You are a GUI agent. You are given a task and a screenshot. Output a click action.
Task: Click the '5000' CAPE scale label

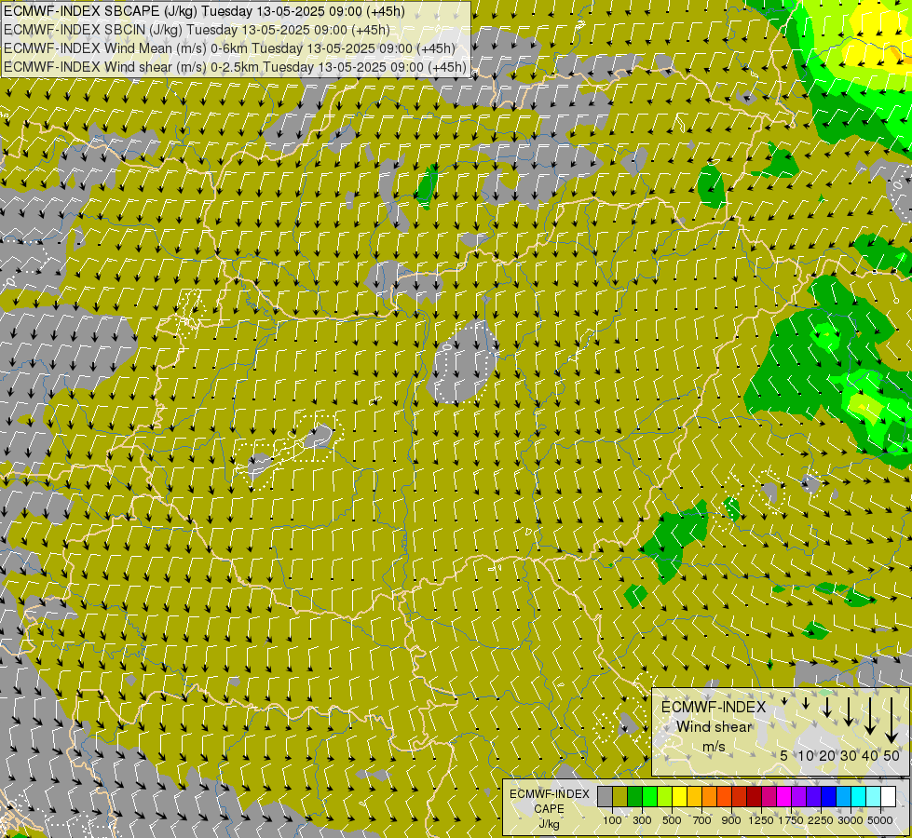(x=880, y=820)
